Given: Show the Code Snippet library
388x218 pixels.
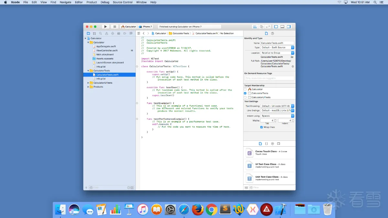Looking at the screenshot, I should [x=266, y=143].
